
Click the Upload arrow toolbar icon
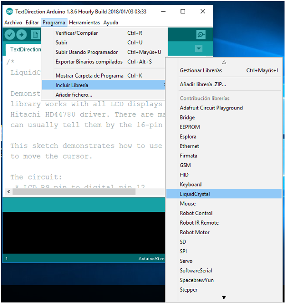21,35
